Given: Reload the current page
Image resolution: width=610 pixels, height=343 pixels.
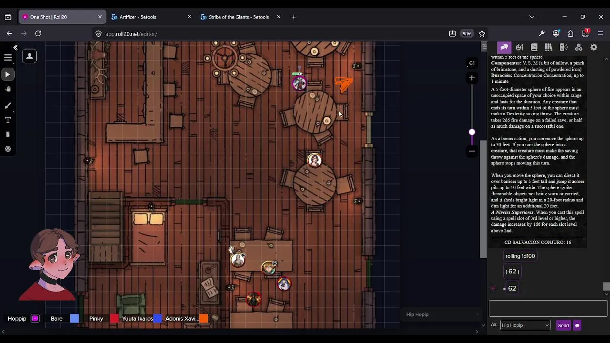Looking at the screenshot, I should (38, 33).
